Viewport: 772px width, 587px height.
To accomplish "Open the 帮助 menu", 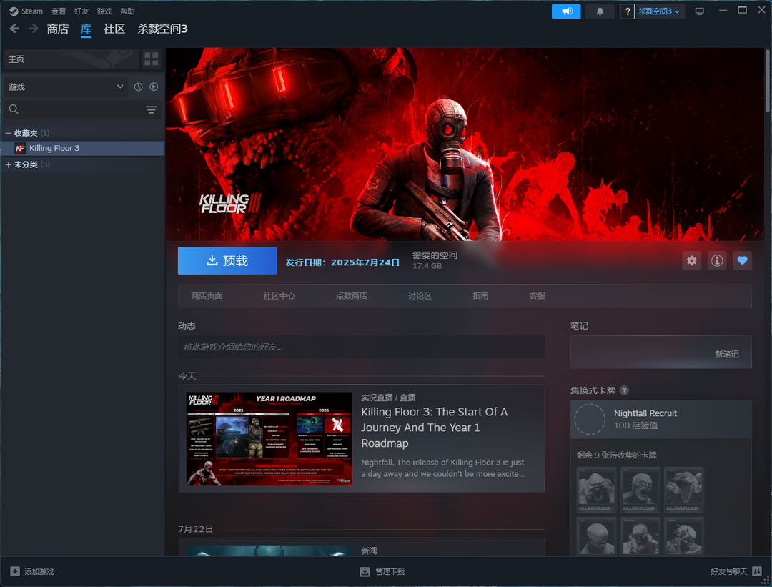I will pyautogui.click(x=127, y=11).
